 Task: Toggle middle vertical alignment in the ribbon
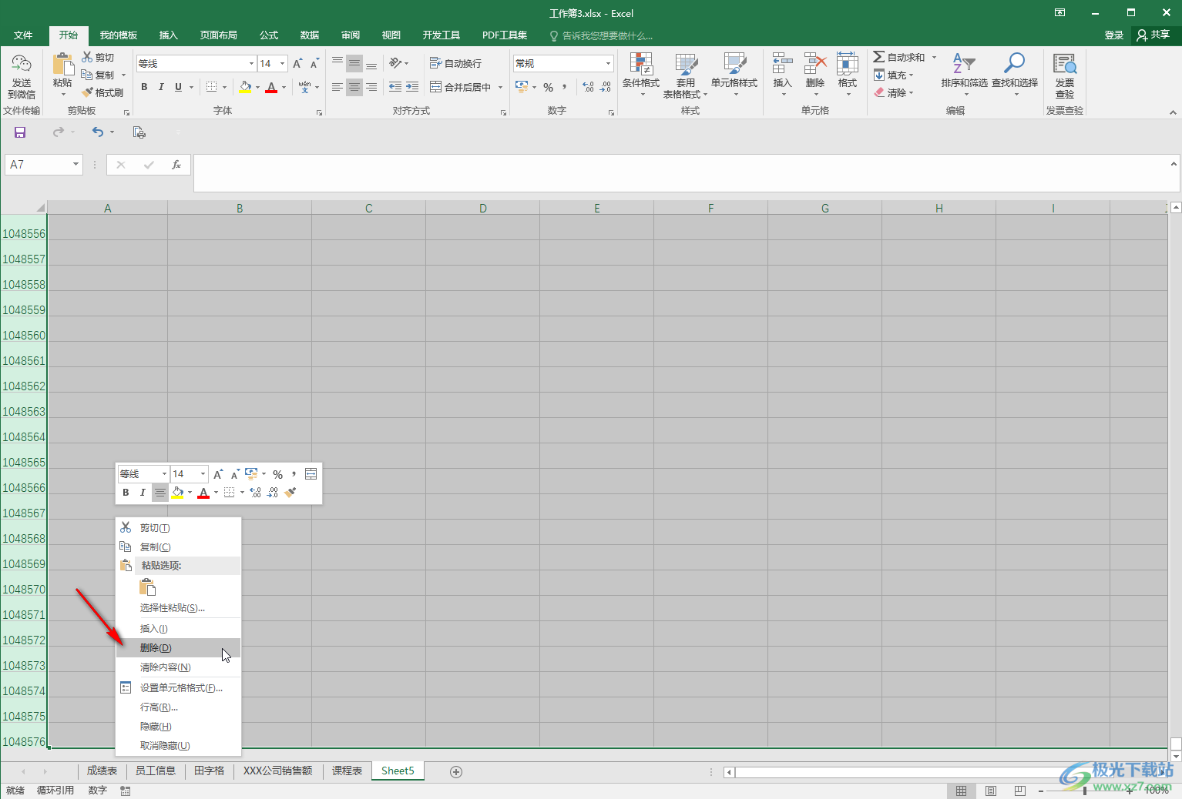(x=354, y=63)
